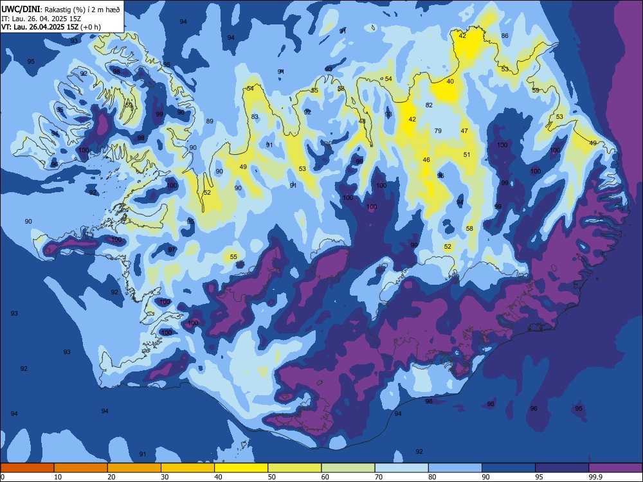Click the map value "97"
This screenshot has width=643, height=482.
[x=172, y=249]
